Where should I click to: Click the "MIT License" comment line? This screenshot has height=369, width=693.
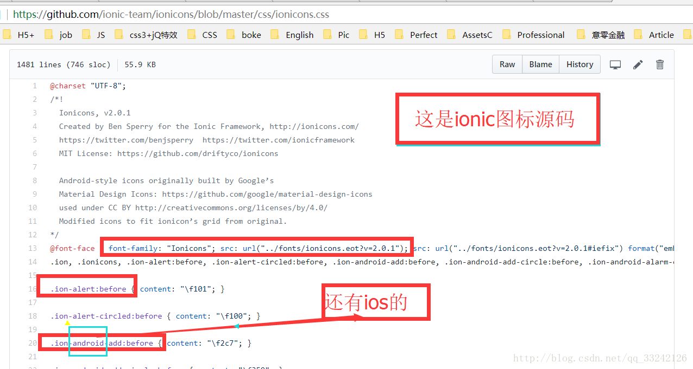[168, 153]
